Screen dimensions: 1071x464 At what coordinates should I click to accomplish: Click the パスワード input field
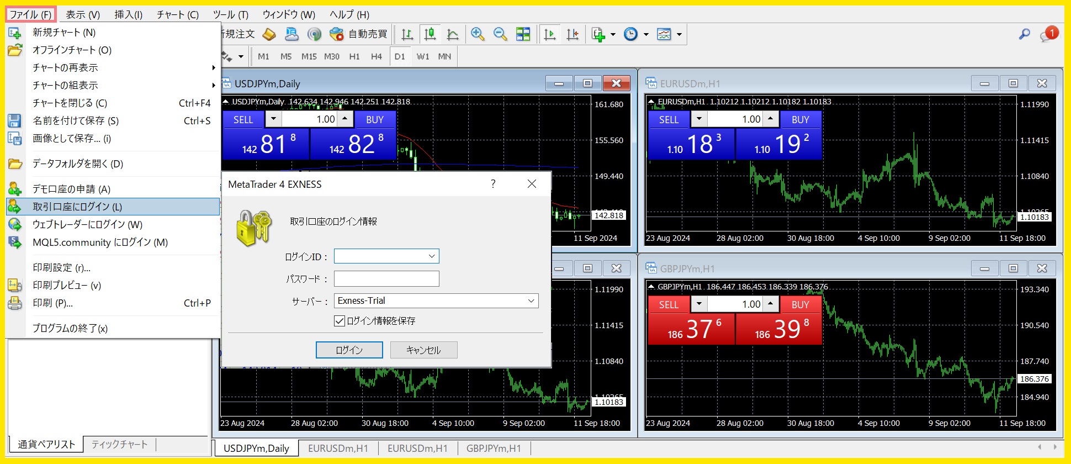click(x=386, y=279)
